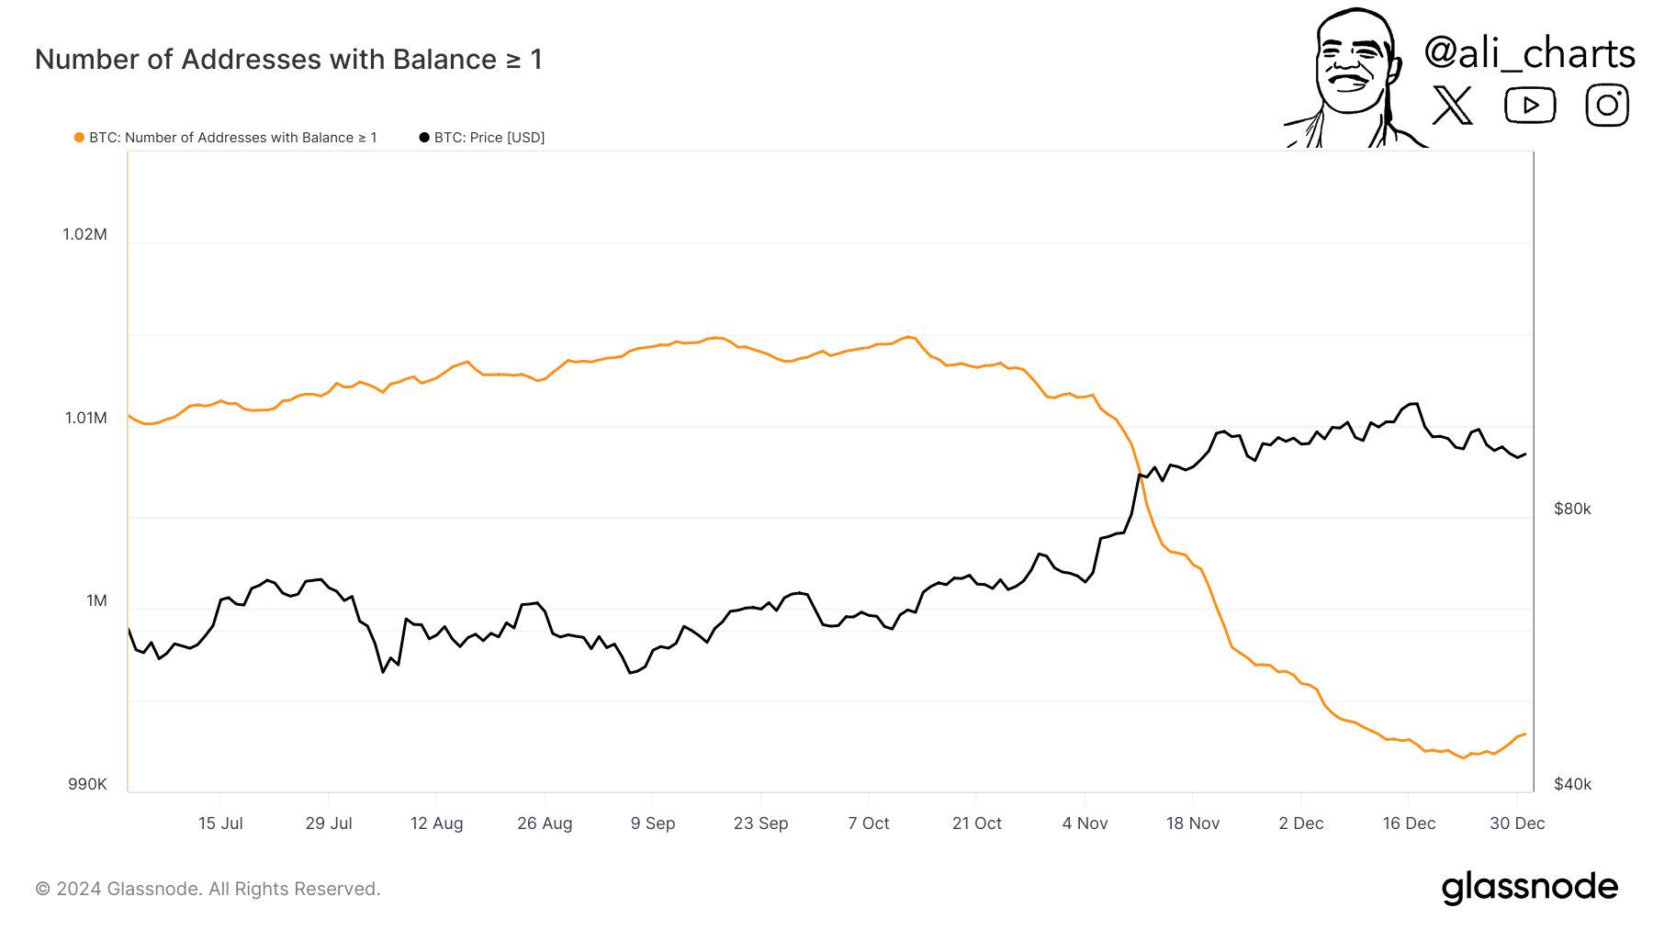Select the 4 Nov date label
Screen dimensions: 1653x930
click(x=1085, y=824)
